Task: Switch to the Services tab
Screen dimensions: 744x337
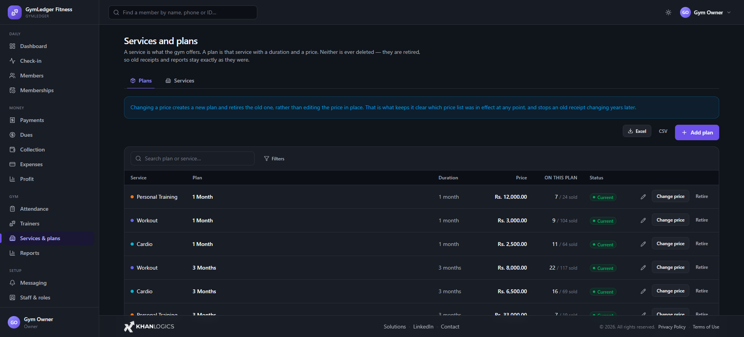Action: 180,81
